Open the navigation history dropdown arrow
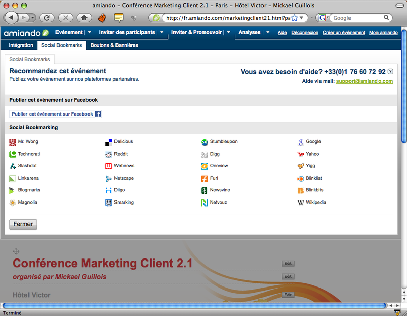This screenshot has height=316, width=407. pyautogui.click(x=32, y=18)
